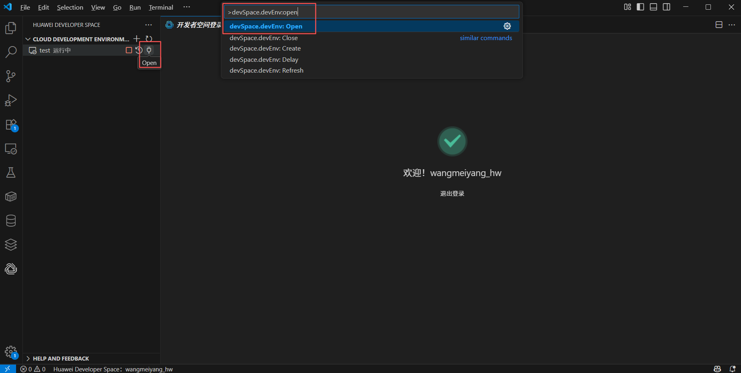Click the Open plug icon for test

[149, 50]
